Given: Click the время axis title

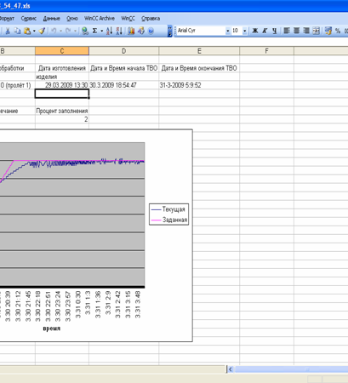Looking at the screenshot, I should pos(52,329).
